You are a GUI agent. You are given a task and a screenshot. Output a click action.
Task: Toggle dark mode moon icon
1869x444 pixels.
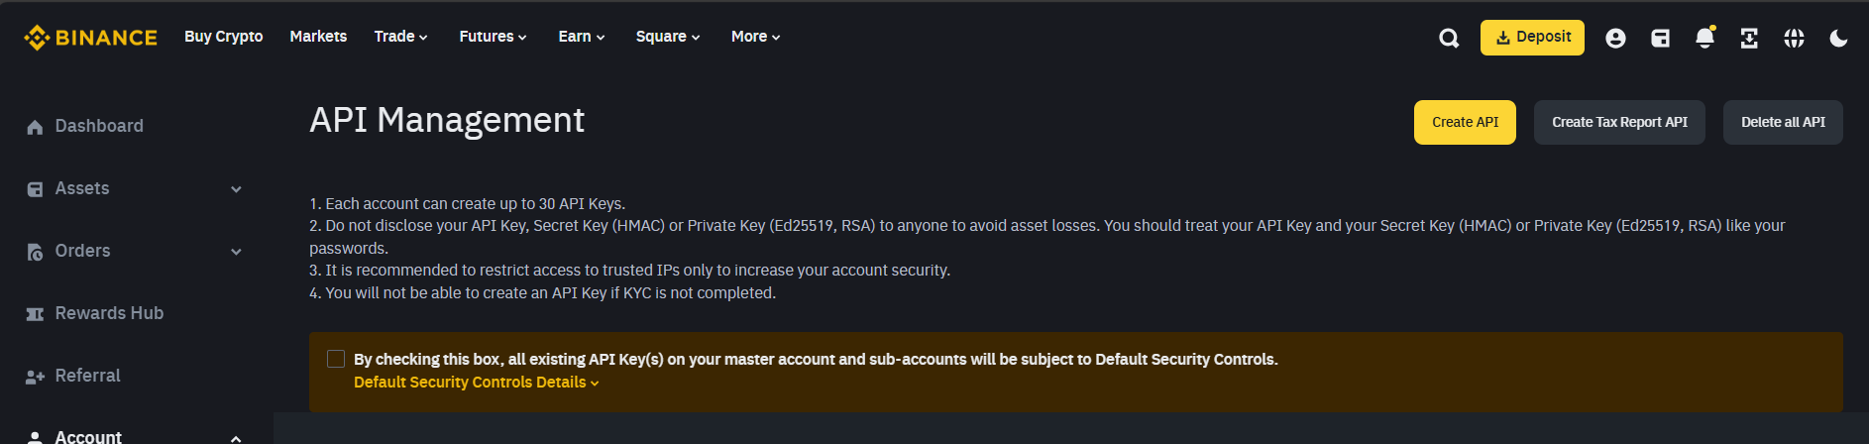click(1838, 39)
